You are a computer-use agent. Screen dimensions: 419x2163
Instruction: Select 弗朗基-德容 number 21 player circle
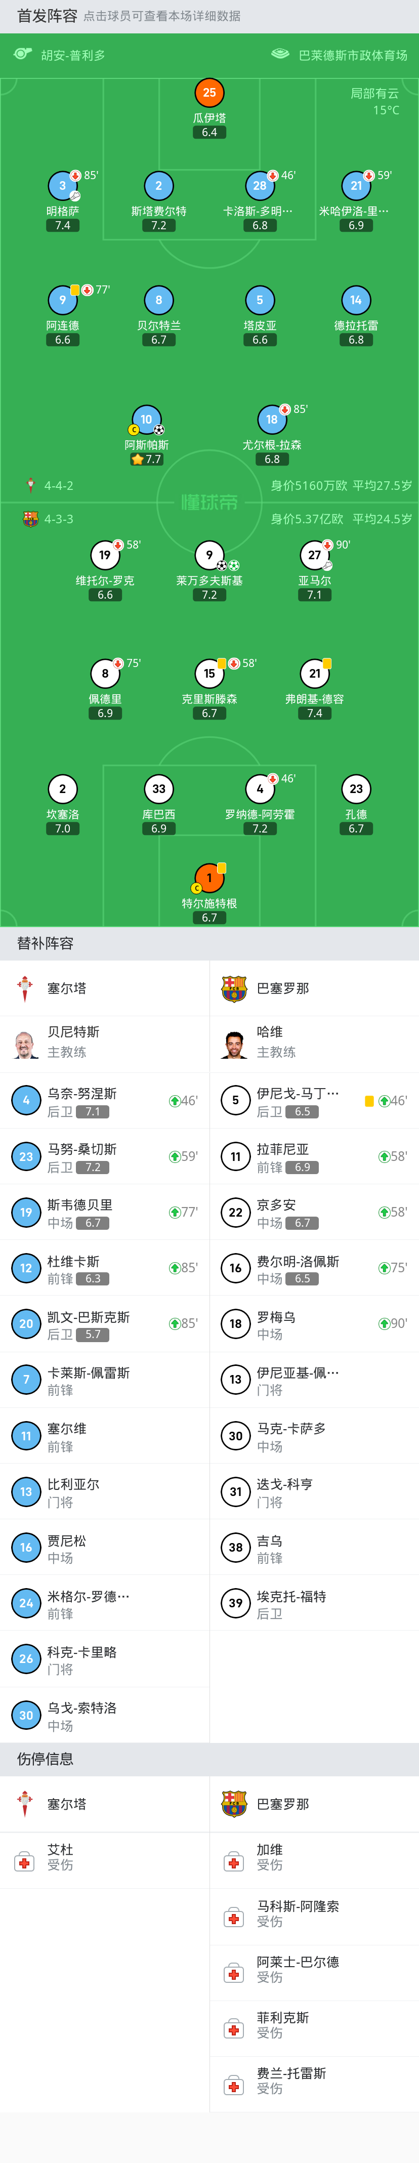[314, 674]
